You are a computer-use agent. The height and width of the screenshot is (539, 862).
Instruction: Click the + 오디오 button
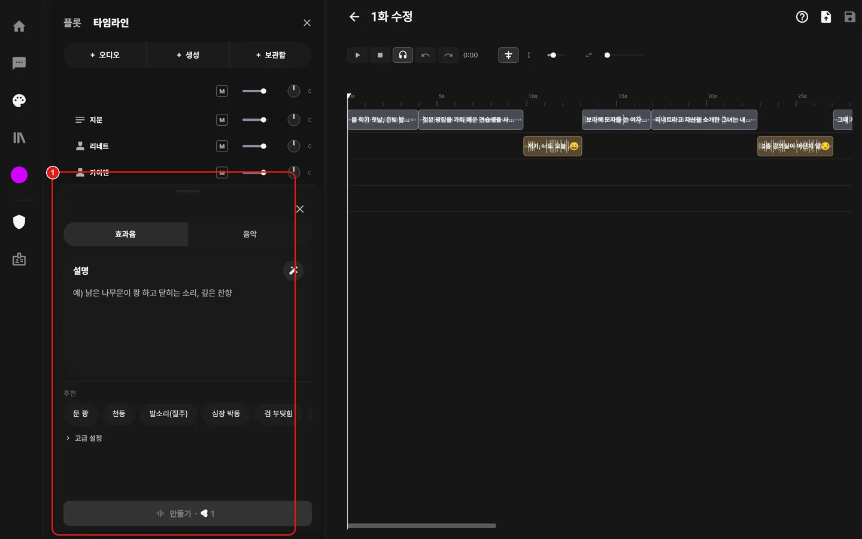click(x=105, y=55)
